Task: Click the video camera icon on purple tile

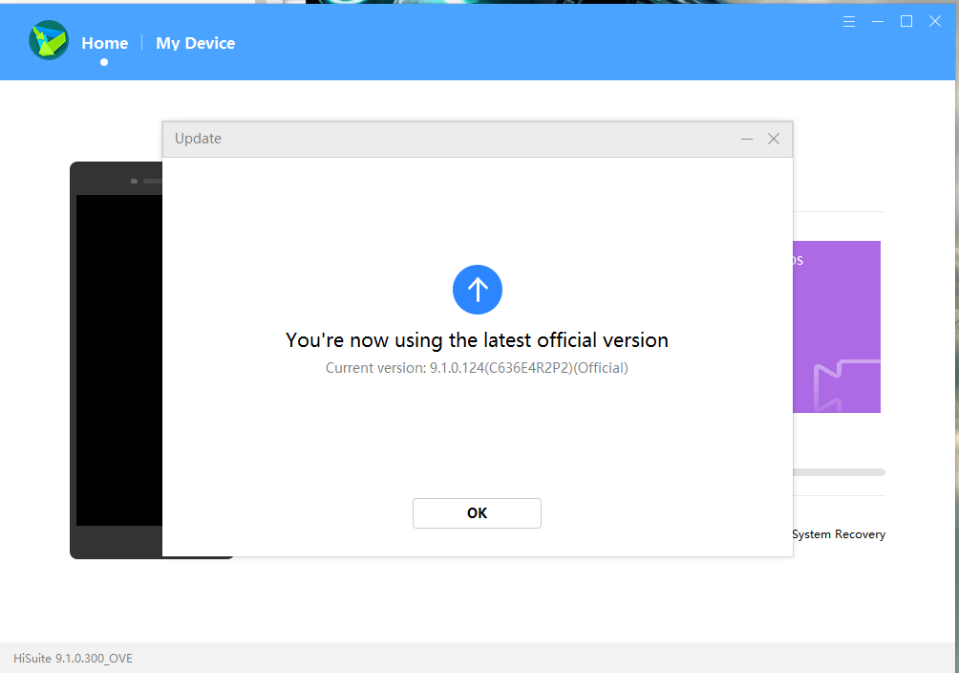Action: tap(844, 384)
